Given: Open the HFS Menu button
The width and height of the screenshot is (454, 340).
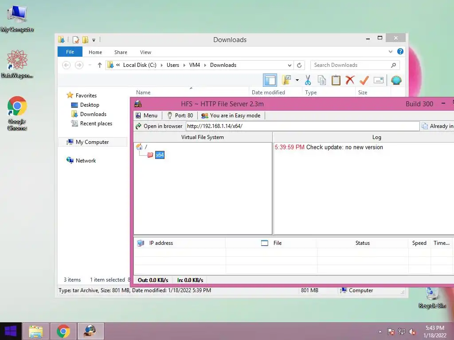Looking at the screenshot, I should point(146,116).
